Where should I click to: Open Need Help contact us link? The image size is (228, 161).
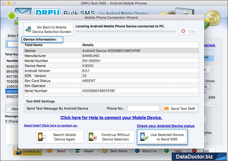click(51, 125)
